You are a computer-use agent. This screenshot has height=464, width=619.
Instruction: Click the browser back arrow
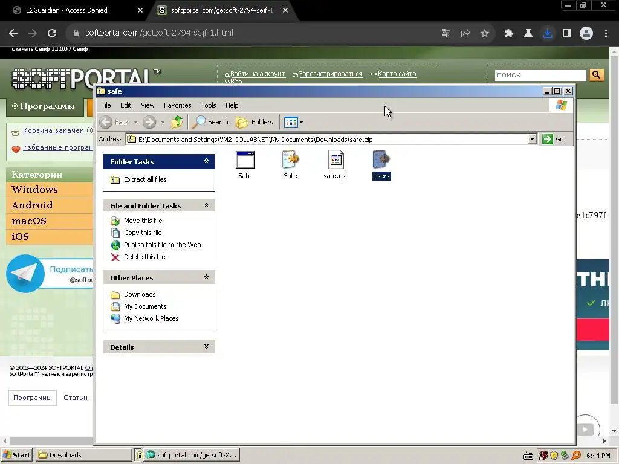[13, 33]
